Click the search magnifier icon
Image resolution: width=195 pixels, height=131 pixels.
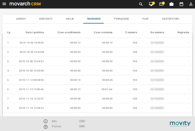point(141,4)
